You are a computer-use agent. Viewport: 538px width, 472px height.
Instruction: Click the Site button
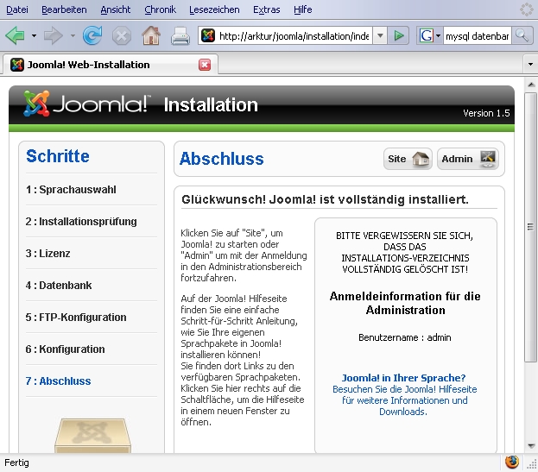pyautogui.click(x=408, y=159)
